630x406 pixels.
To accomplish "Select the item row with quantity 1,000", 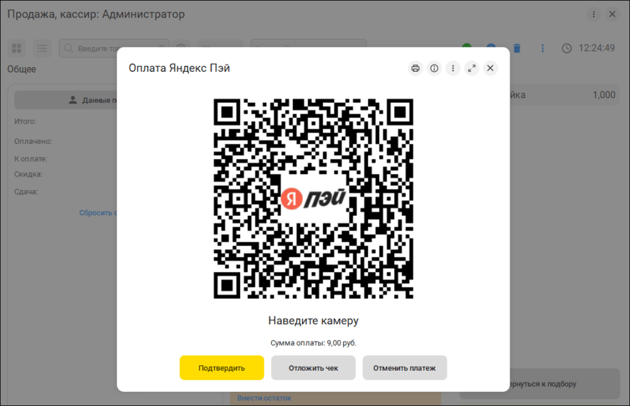I will click(565, 95).
